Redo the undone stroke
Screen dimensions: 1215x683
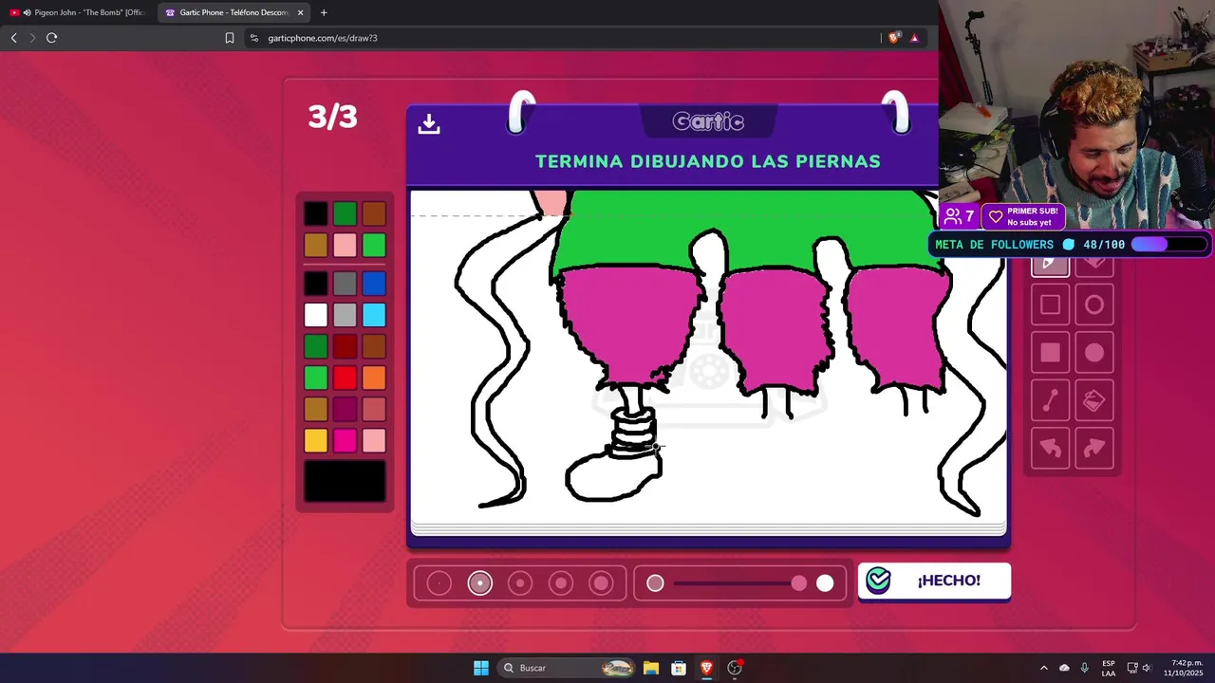click(x=1094, y=448)
